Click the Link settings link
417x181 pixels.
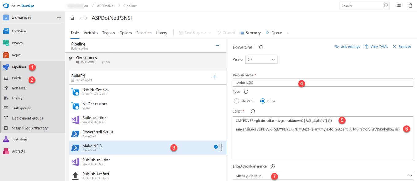[347, 46]
